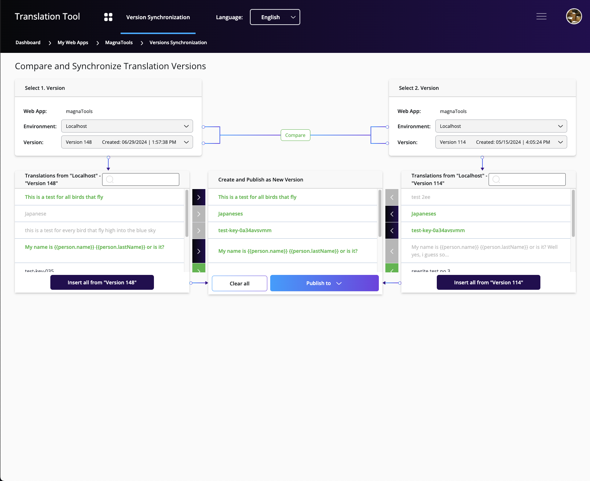Click greyed arrow beside 'test 2ee' row

[x=392, y=197]
